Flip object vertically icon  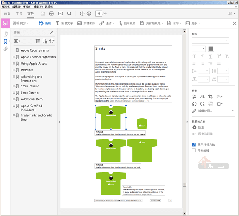[x=194, y=96]
